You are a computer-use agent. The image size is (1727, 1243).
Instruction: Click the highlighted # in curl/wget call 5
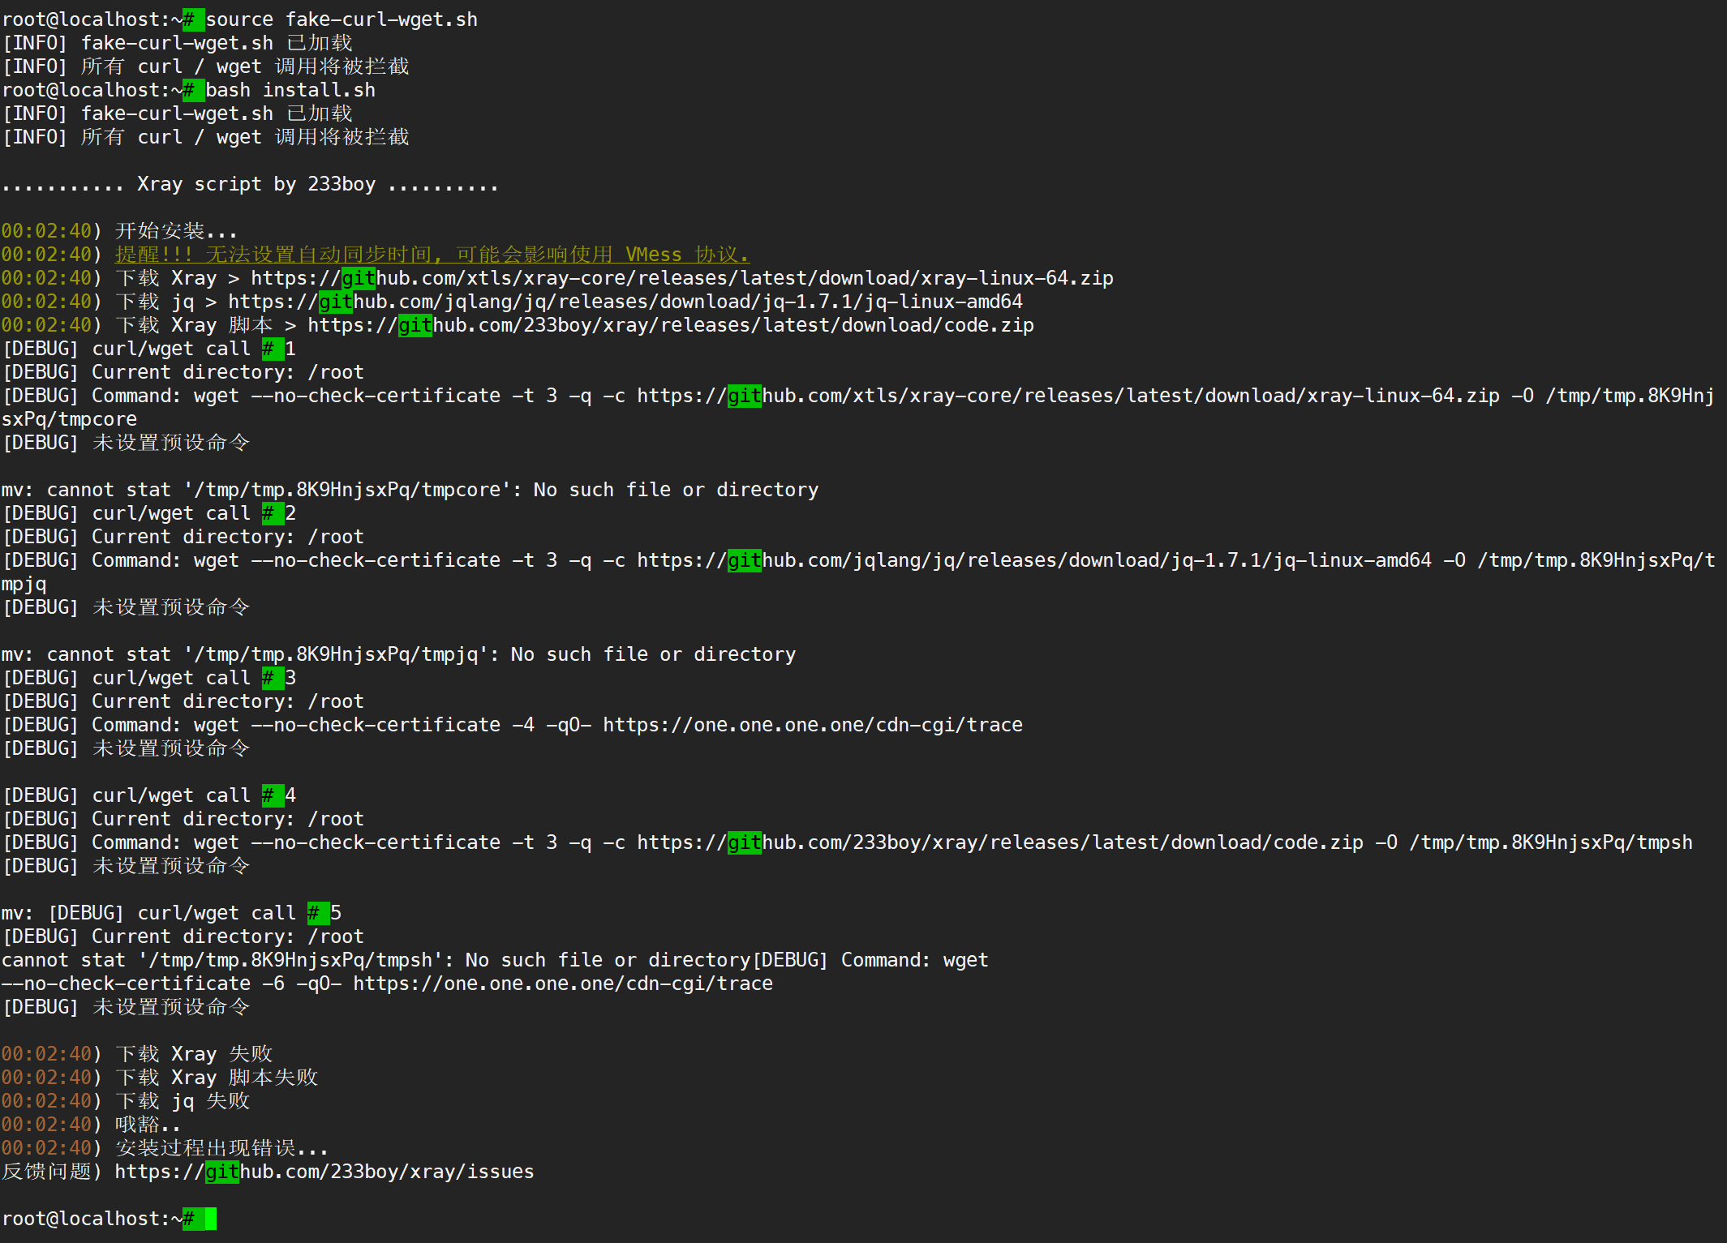(x=314, y=913)
